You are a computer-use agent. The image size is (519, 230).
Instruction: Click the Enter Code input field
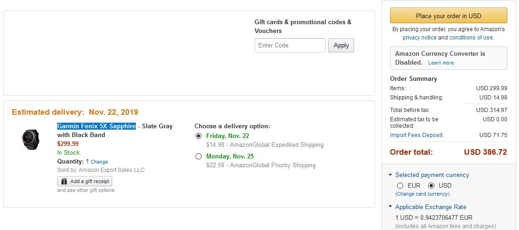[x=290, y=46]
